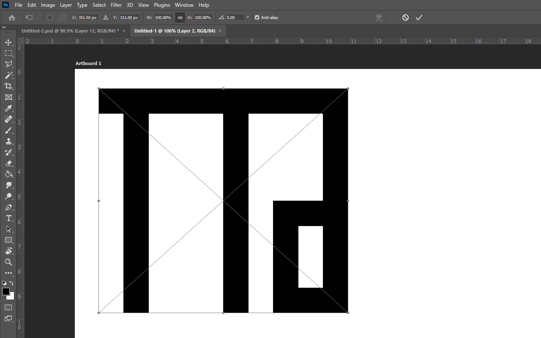Reset default foreground and background colors

tap(4, 283)
